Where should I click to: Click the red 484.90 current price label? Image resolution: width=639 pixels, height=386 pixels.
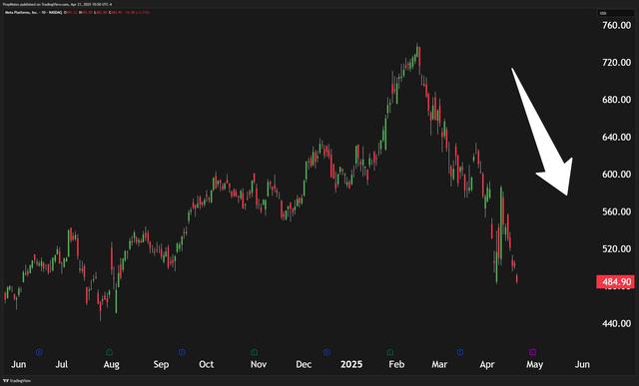point(615,282)
